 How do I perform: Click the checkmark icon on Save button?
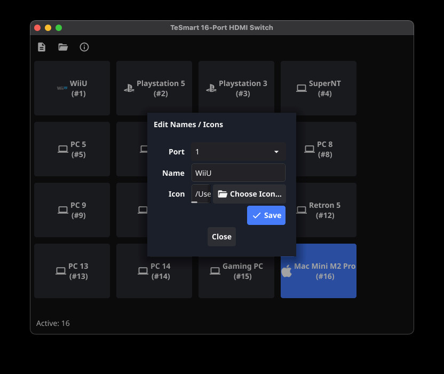(x=257, y=215)
